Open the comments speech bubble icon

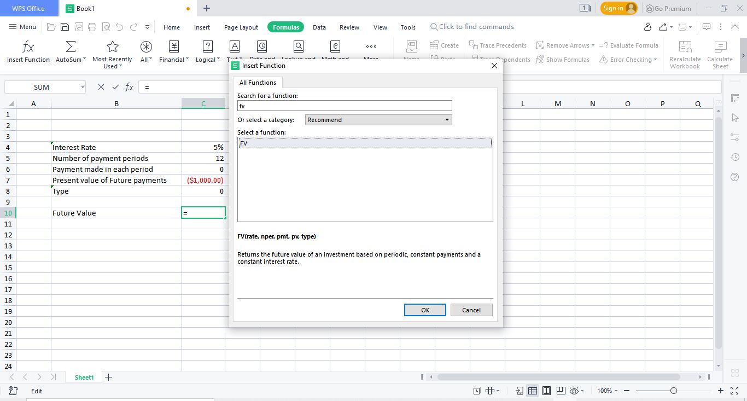click(707, 27)
